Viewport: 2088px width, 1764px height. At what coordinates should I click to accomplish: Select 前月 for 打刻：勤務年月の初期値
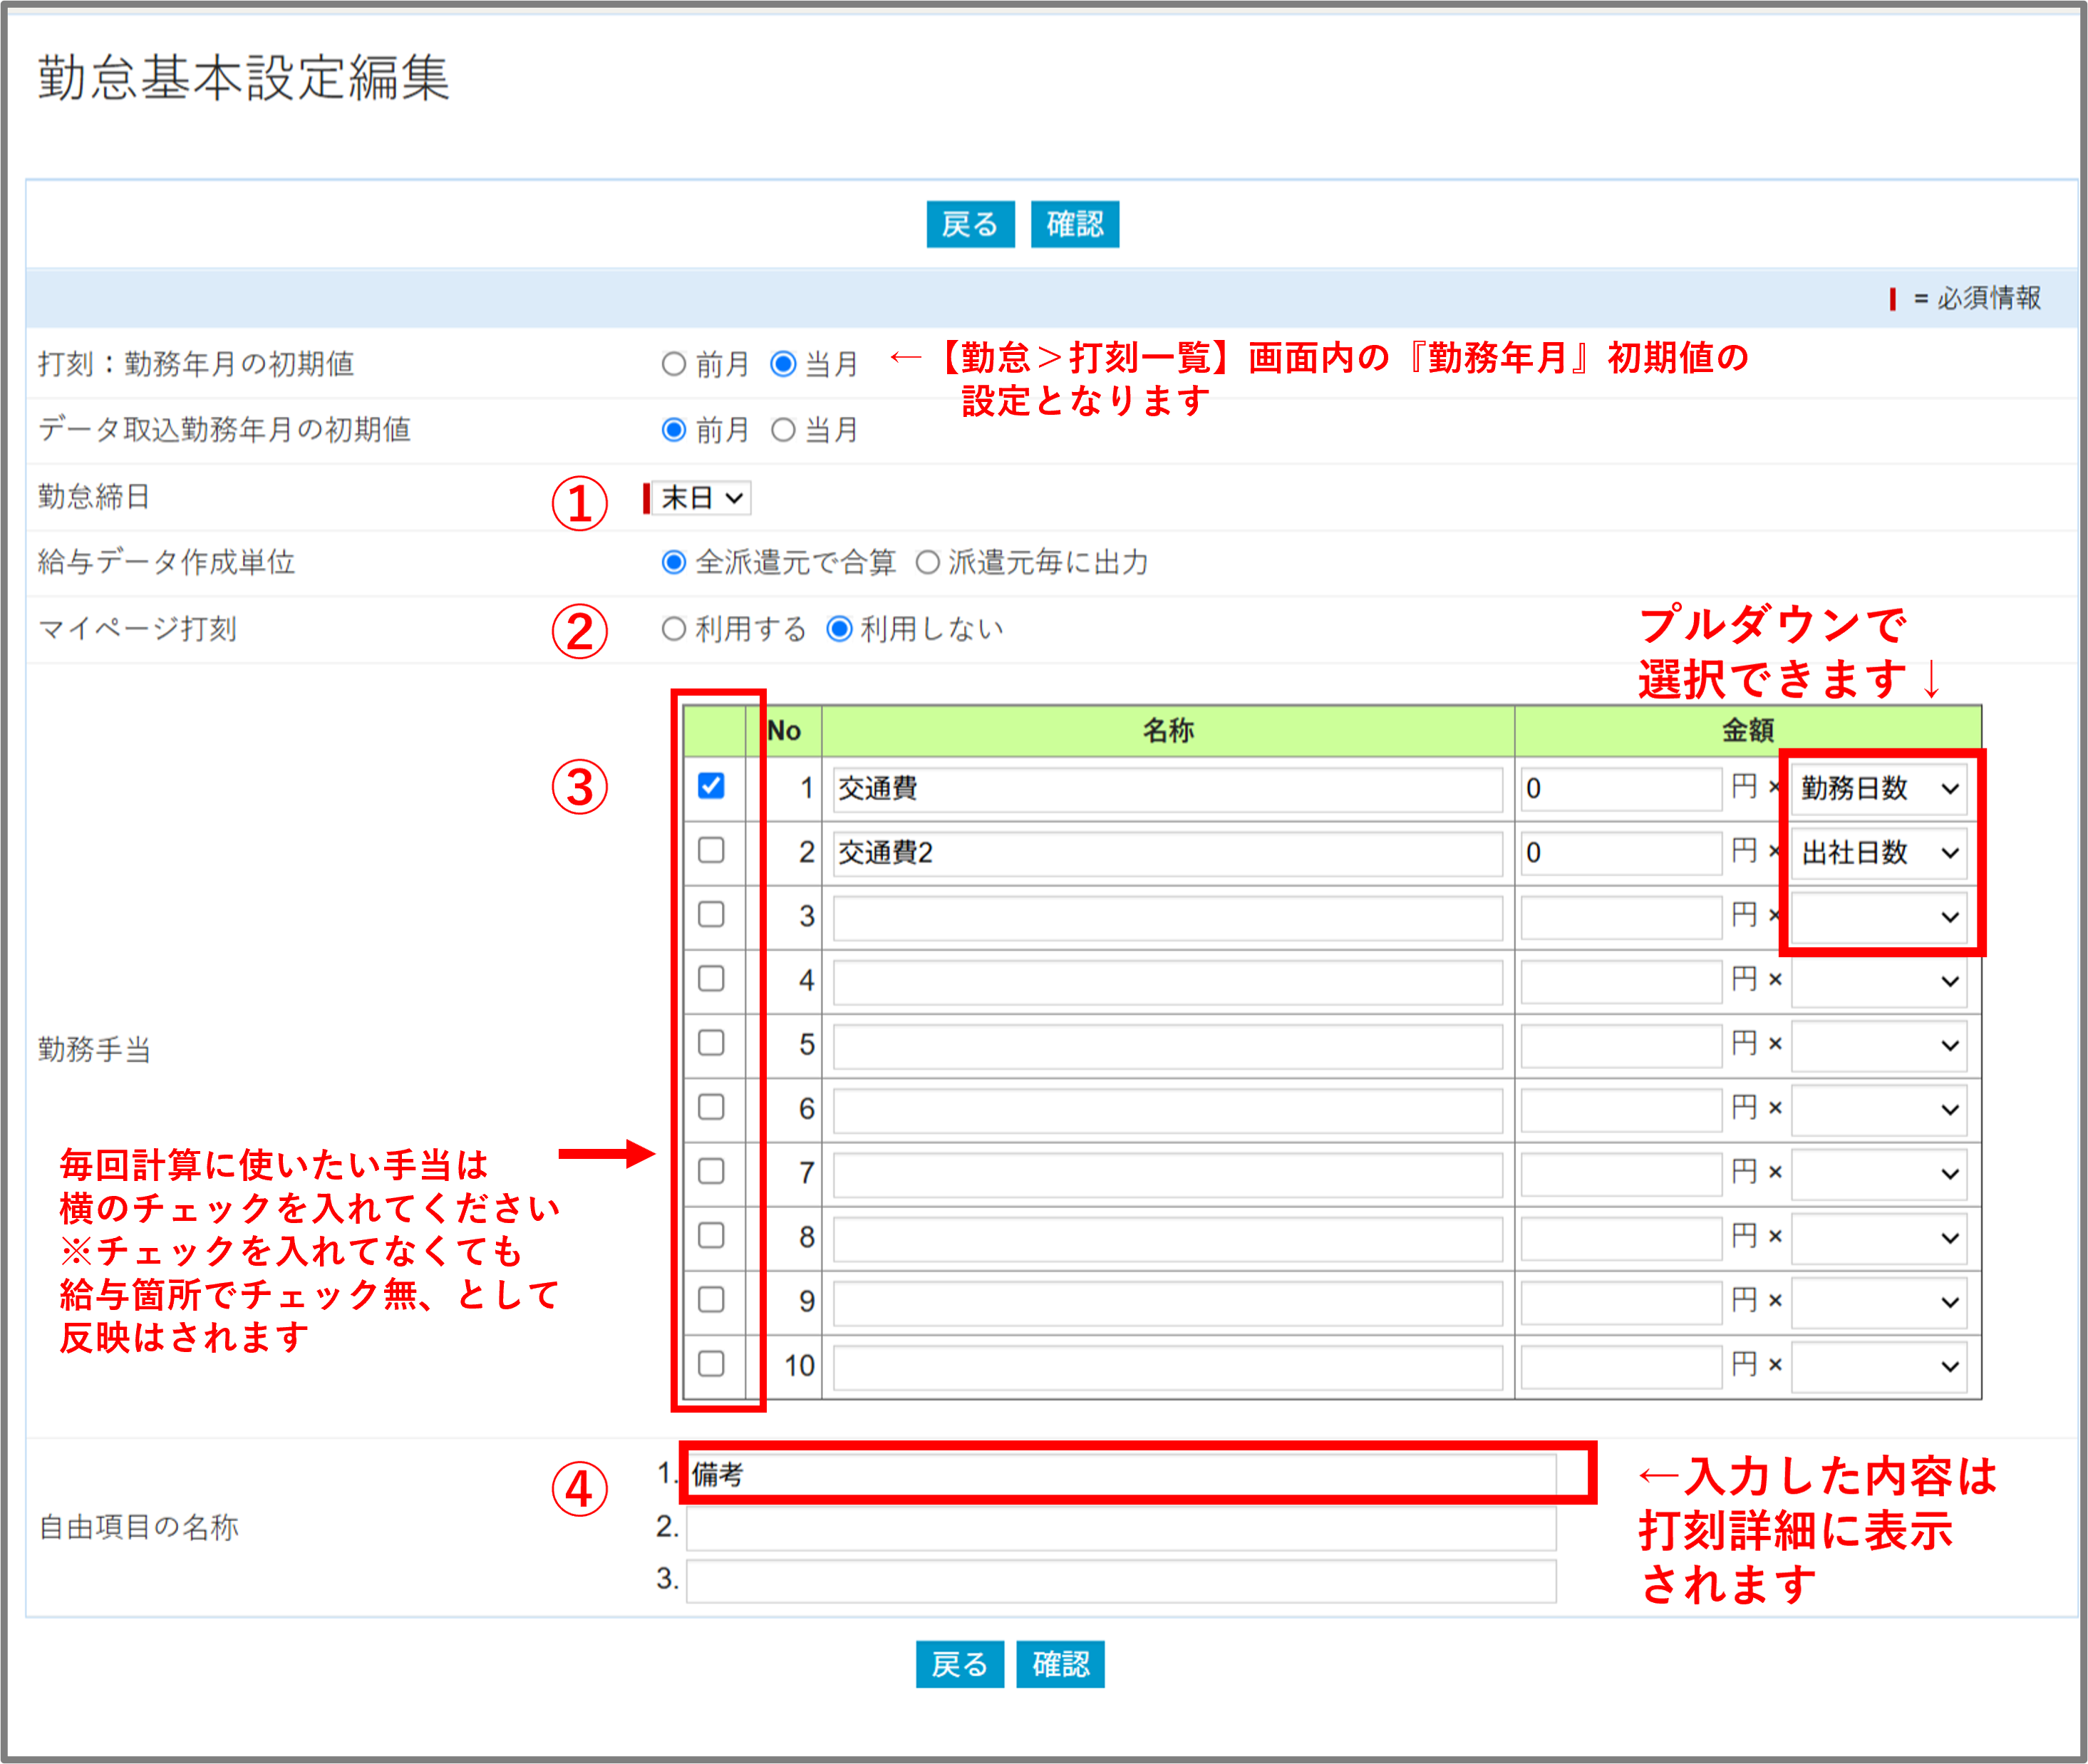coord(674,364)
